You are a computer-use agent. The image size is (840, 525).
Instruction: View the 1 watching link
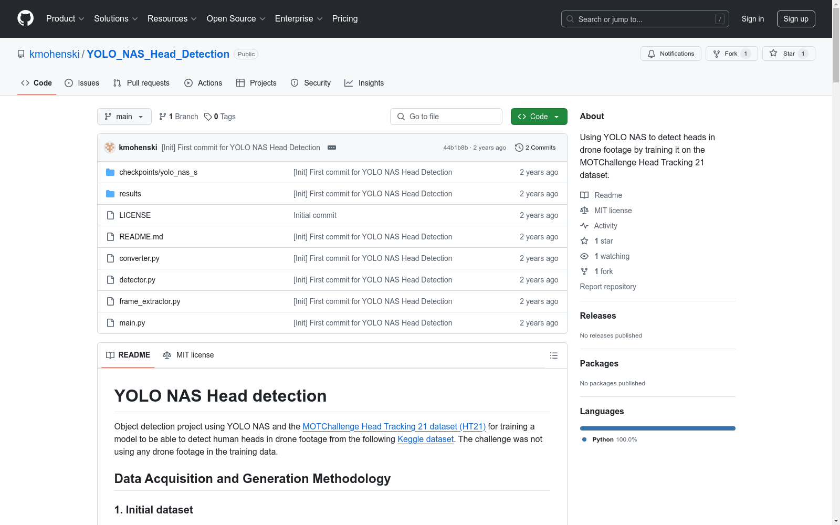point(605,256)
